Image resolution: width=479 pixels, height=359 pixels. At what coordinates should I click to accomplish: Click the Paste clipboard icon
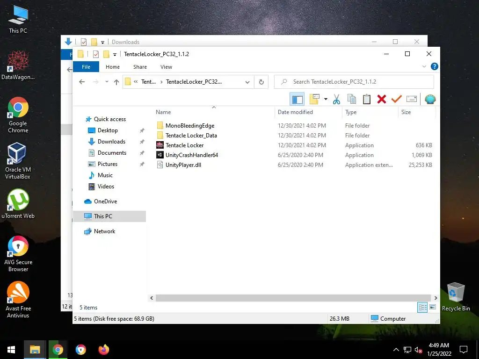coord(367,99)
